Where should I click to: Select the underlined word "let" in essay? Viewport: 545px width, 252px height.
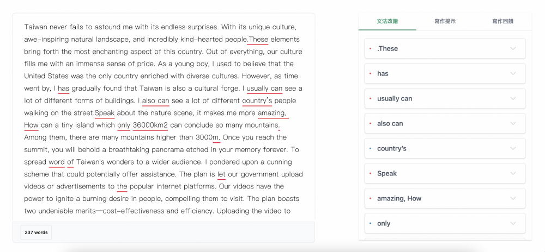(221, 174)
